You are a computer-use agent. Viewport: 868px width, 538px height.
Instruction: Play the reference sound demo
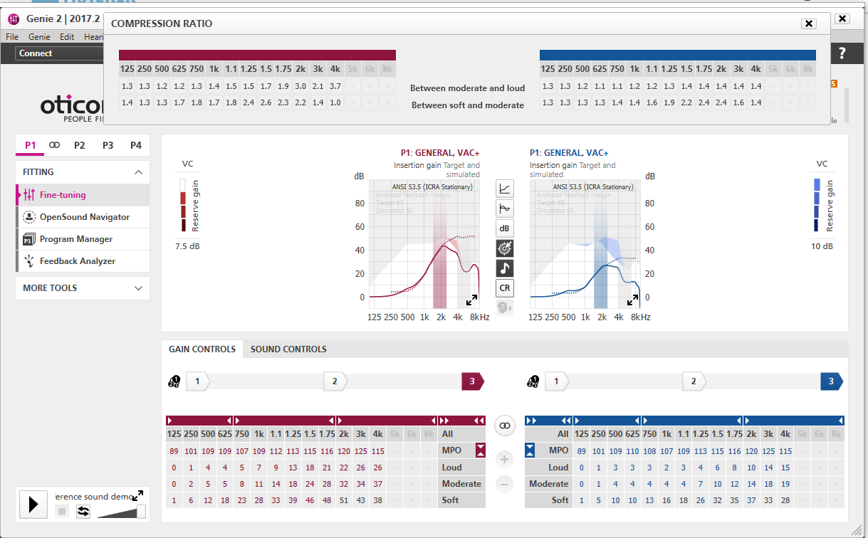pos(33,505)
